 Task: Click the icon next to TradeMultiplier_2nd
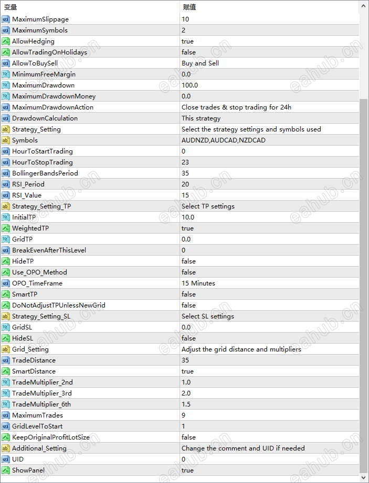[x=6, y=382]
